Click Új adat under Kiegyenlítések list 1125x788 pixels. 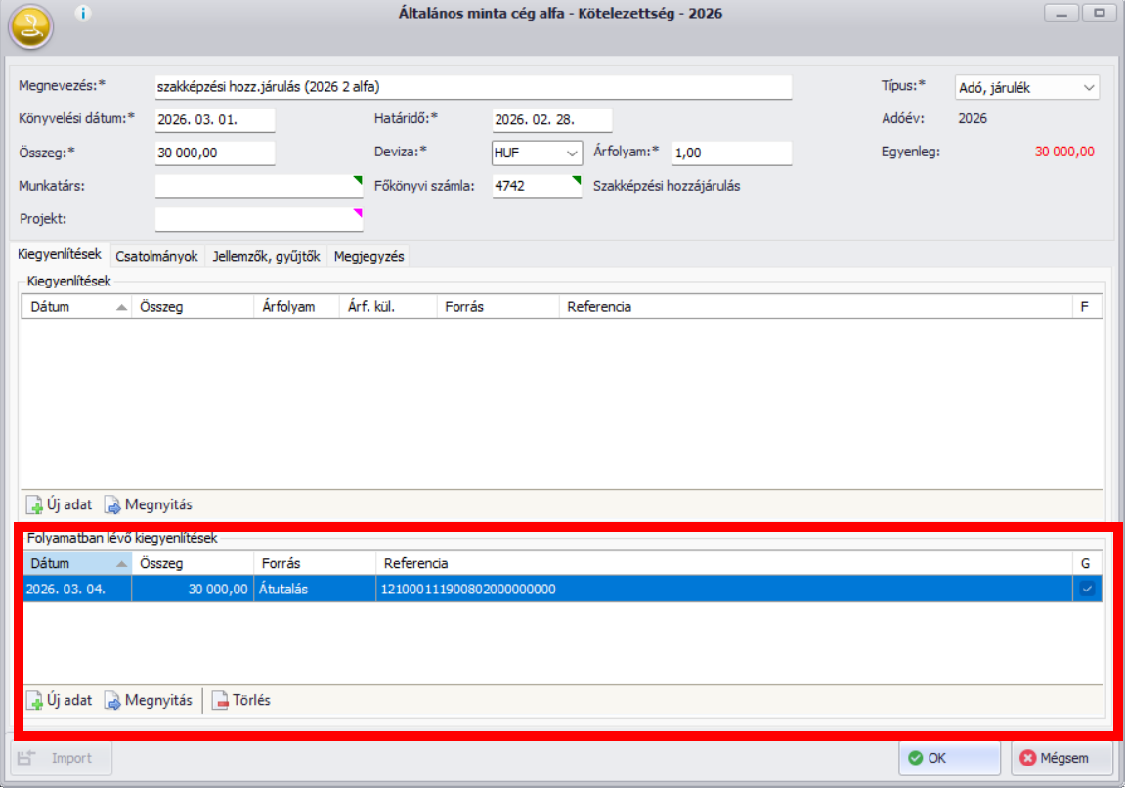[x=61, y=505]
